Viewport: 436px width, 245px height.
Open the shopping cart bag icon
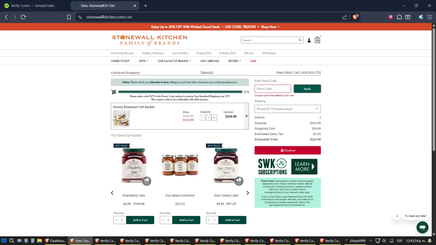(x=317, y=40)
